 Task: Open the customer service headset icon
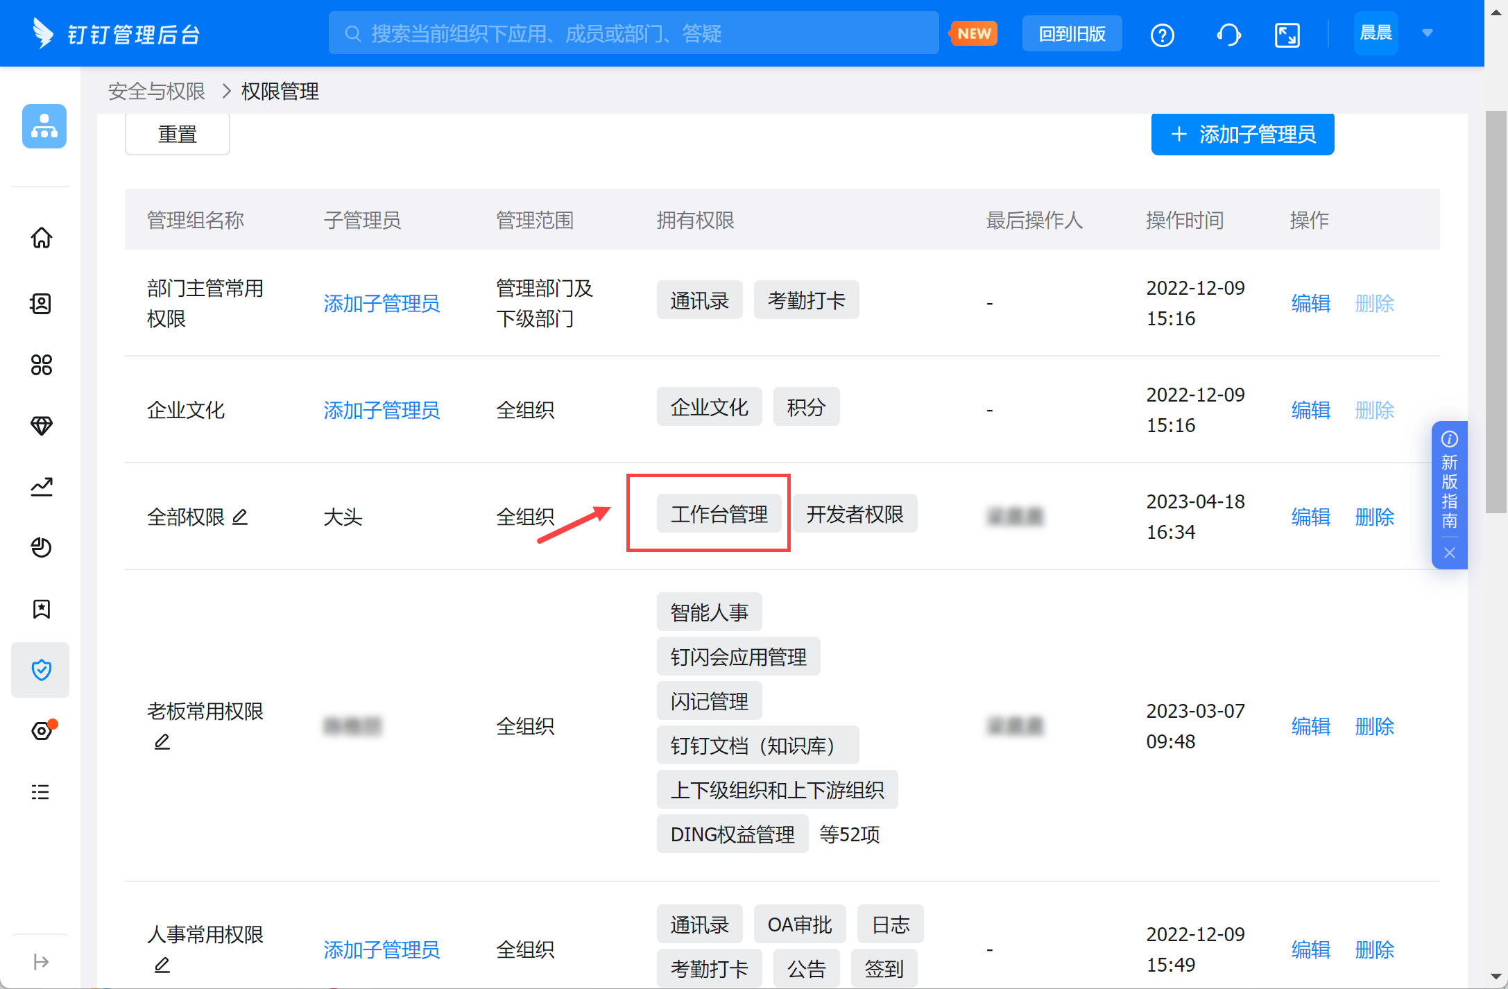pos(1228,35)
